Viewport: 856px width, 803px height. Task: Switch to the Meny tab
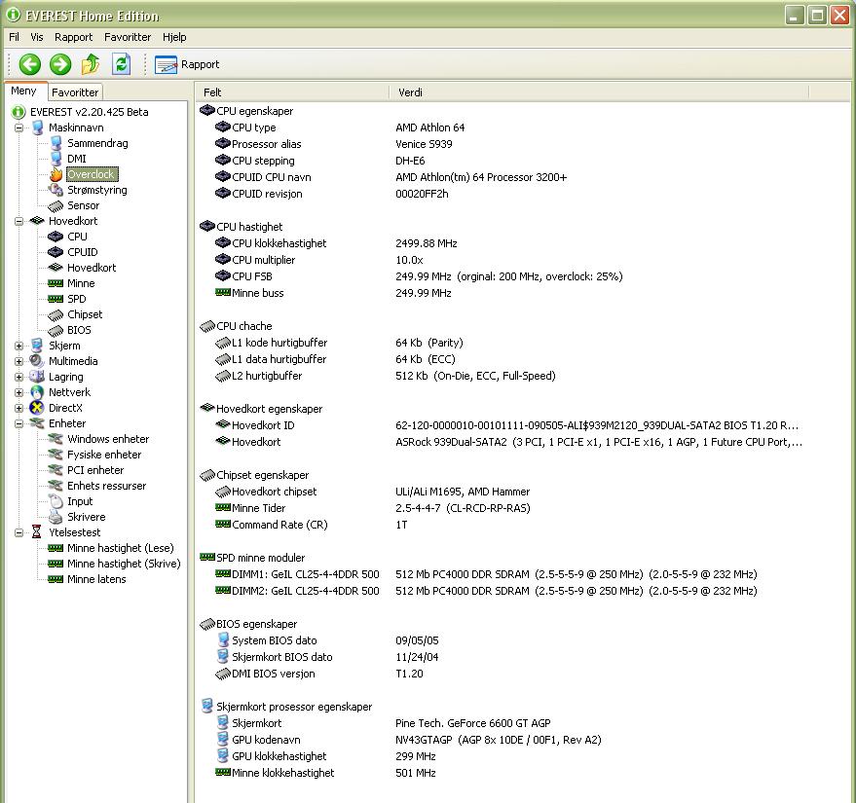click(24, 91)
